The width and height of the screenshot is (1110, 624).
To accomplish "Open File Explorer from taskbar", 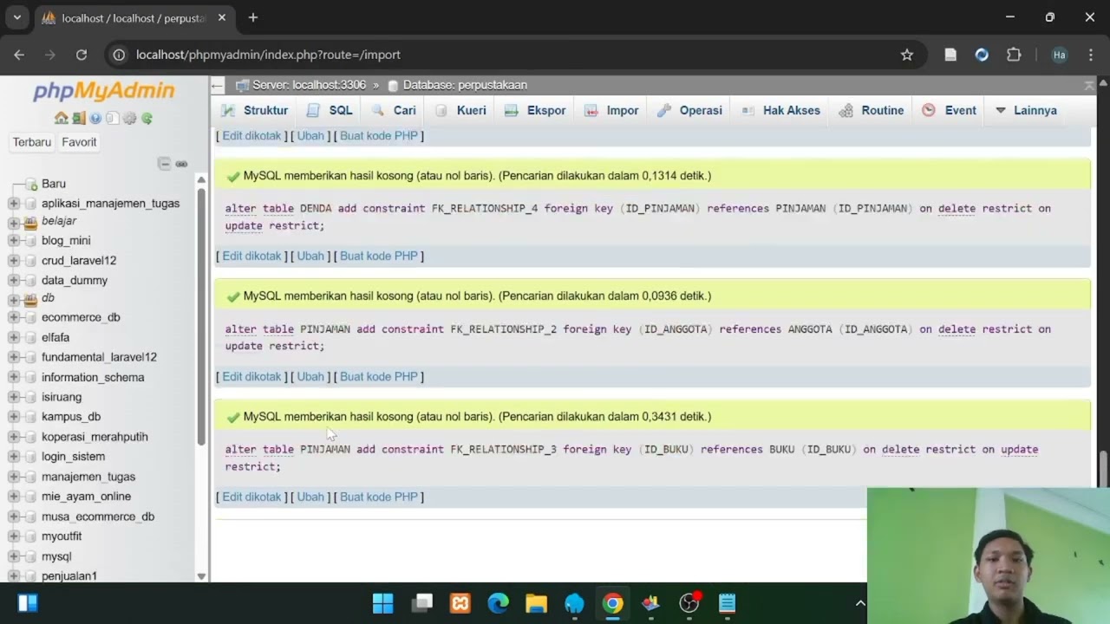I will click(537, 603).
